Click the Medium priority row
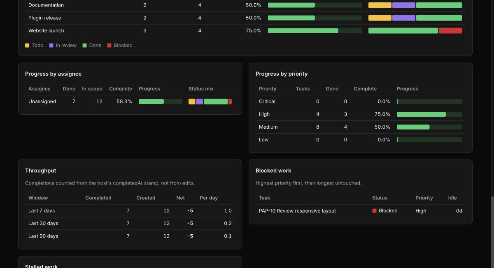 (x=361, y=127)
